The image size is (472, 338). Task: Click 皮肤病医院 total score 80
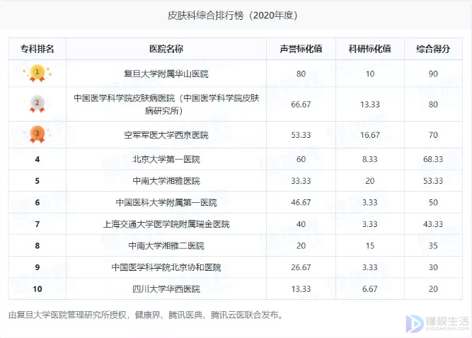[433, 105]
